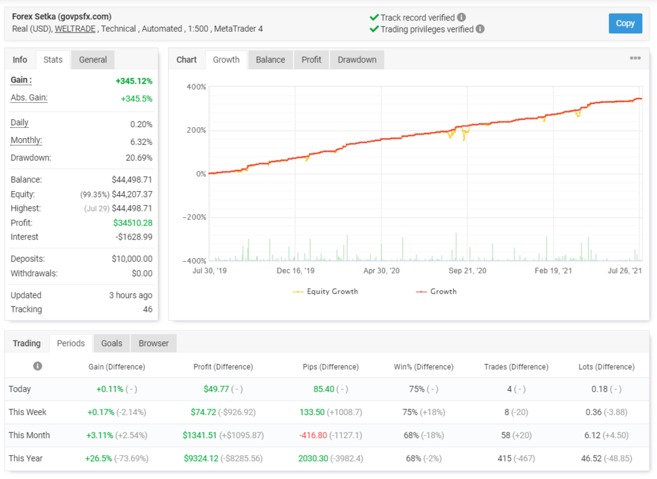Click This Month pips -416.80
This screenshot has height=479, width=657.
pyautogui.click(x=313, y=435)
